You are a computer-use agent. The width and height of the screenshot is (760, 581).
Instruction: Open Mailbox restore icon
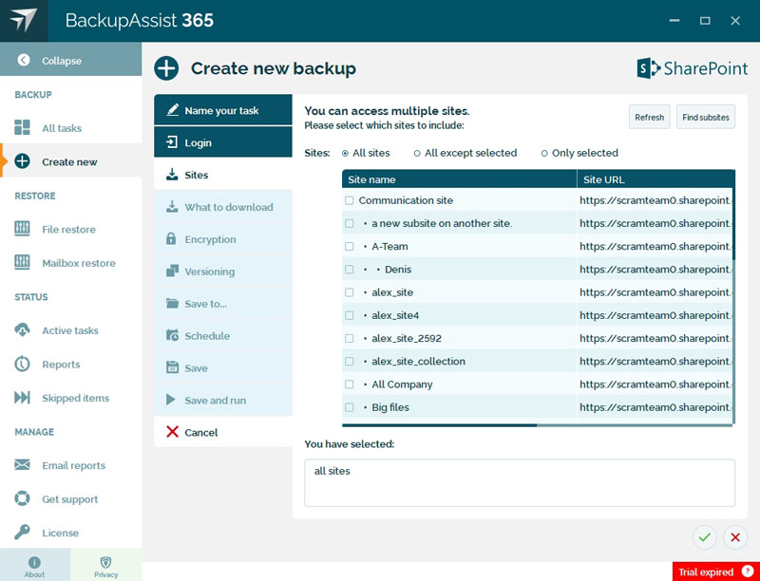click(22, 262)
